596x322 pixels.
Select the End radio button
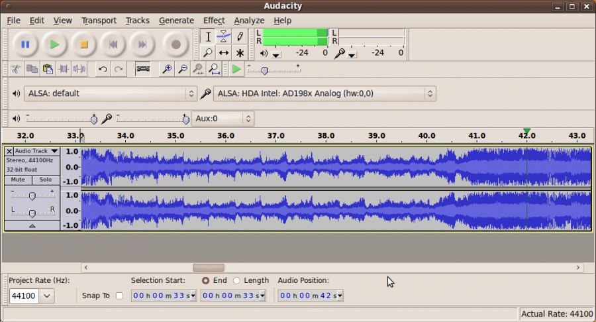click(x=205, y=280)
